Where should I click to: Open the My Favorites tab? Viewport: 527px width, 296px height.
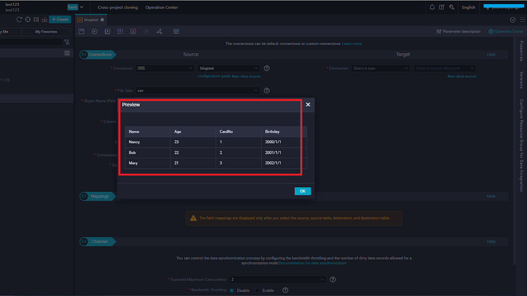pos(46,32)
